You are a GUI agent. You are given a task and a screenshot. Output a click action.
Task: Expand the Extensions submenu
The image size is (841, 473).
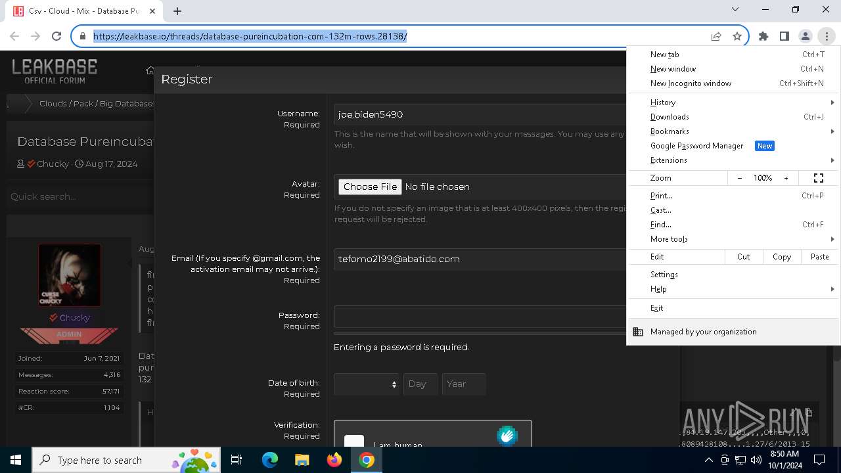coord(733,160)
